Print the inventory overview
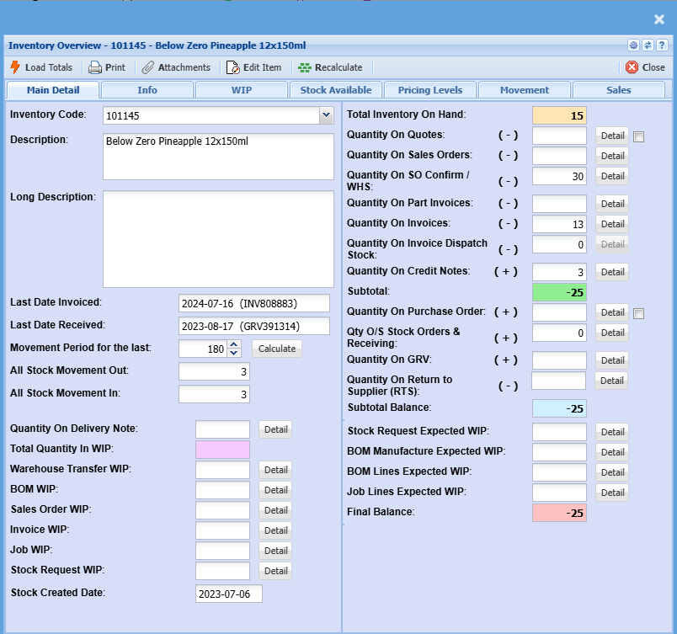 [107, 67]
